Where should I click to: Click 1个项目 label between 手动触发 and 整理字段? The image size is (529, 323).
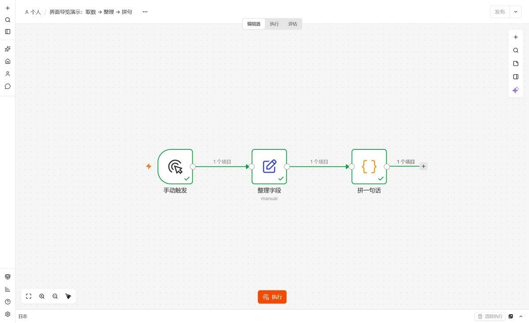pos(222,162)
